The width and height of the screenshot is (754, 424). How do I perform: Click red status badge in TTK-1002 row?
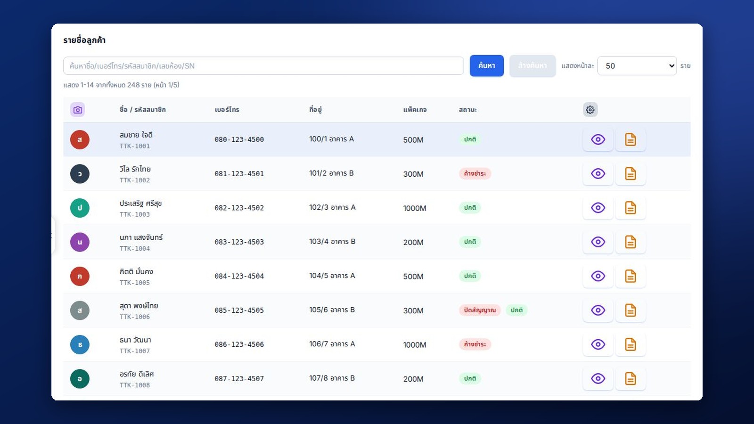475,173
